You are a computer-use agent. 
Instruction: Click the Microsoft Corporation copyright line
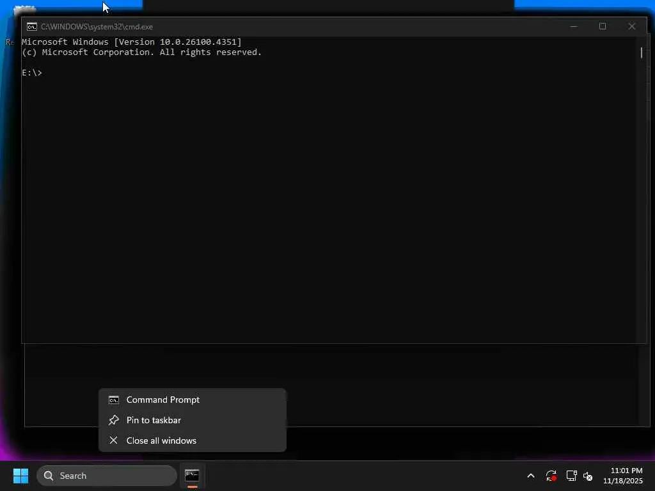(141, 52)
